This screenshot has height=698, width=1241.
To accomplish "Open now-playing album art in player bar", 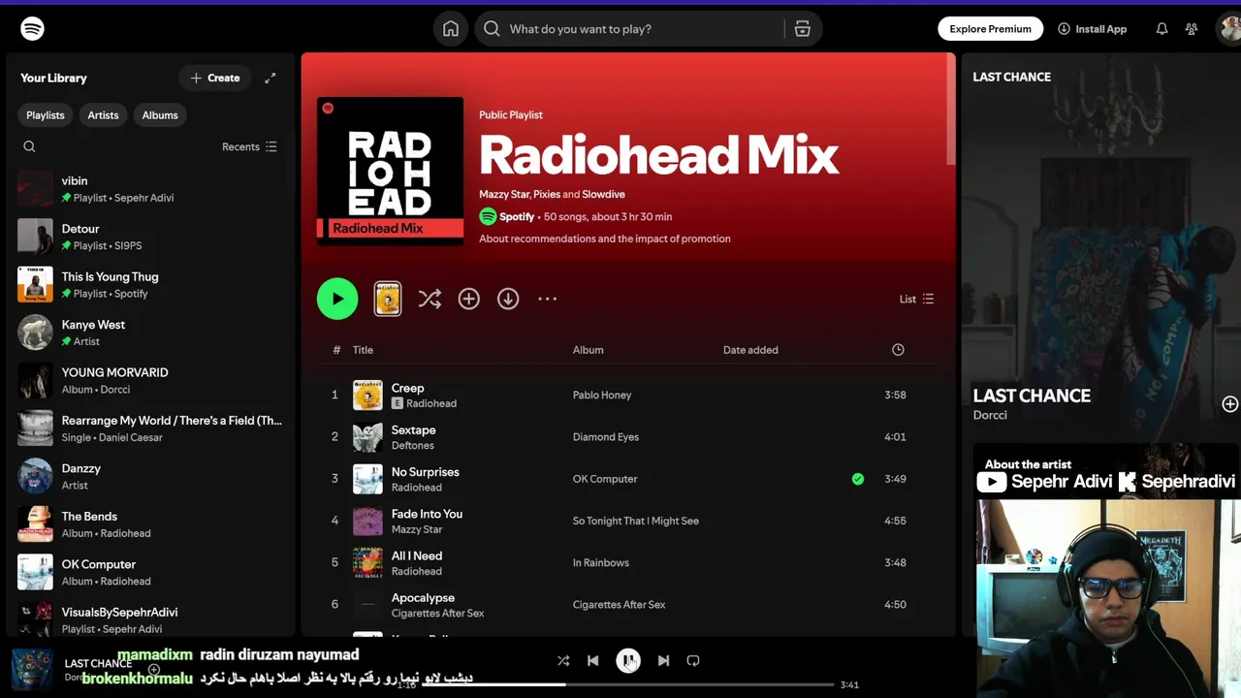I will tap(32, 668).
